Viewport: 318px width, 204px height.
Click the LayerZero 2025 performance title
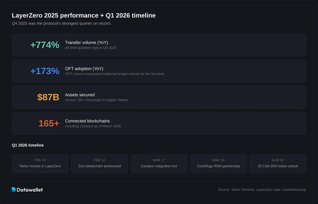tap(83, 15)
